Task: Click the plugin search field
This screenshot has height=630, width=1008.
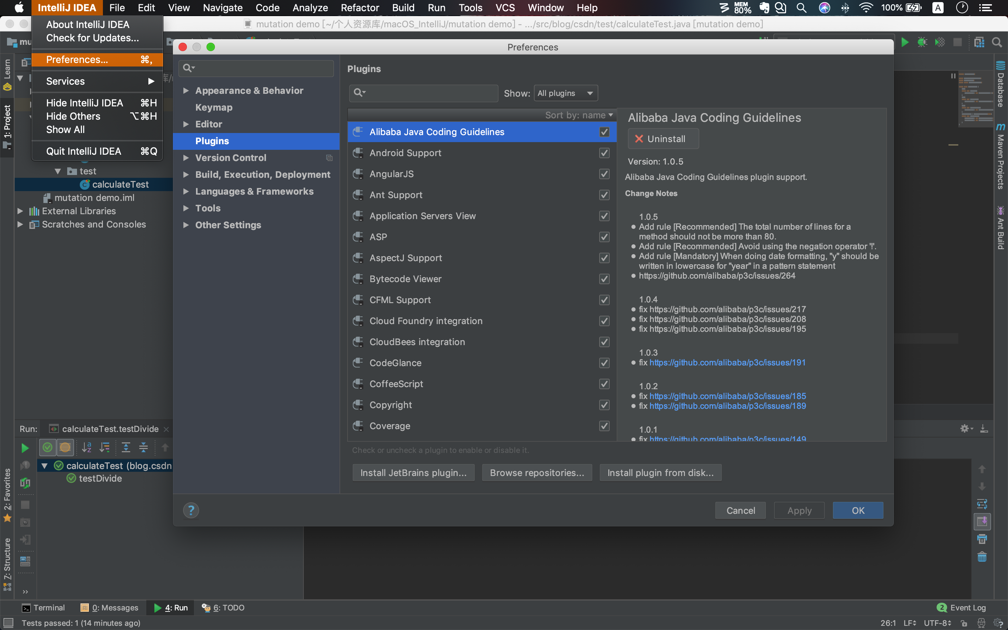Action: pos(423,93)
